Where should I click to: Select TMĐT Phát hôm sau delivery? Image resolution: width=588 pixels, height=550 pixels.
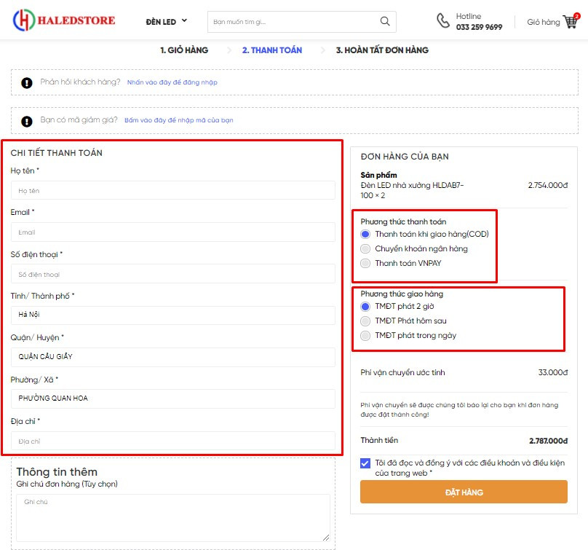click(x=366, y=321)
